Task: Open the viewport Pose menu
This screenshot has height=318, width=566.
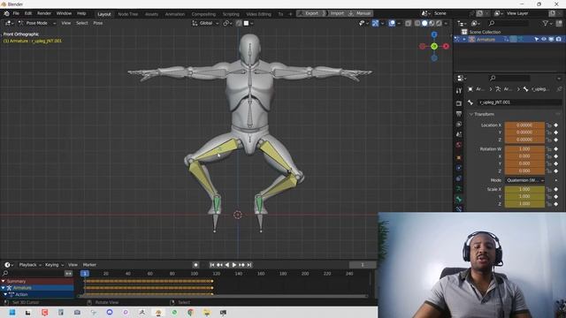Action: point(98,23)
